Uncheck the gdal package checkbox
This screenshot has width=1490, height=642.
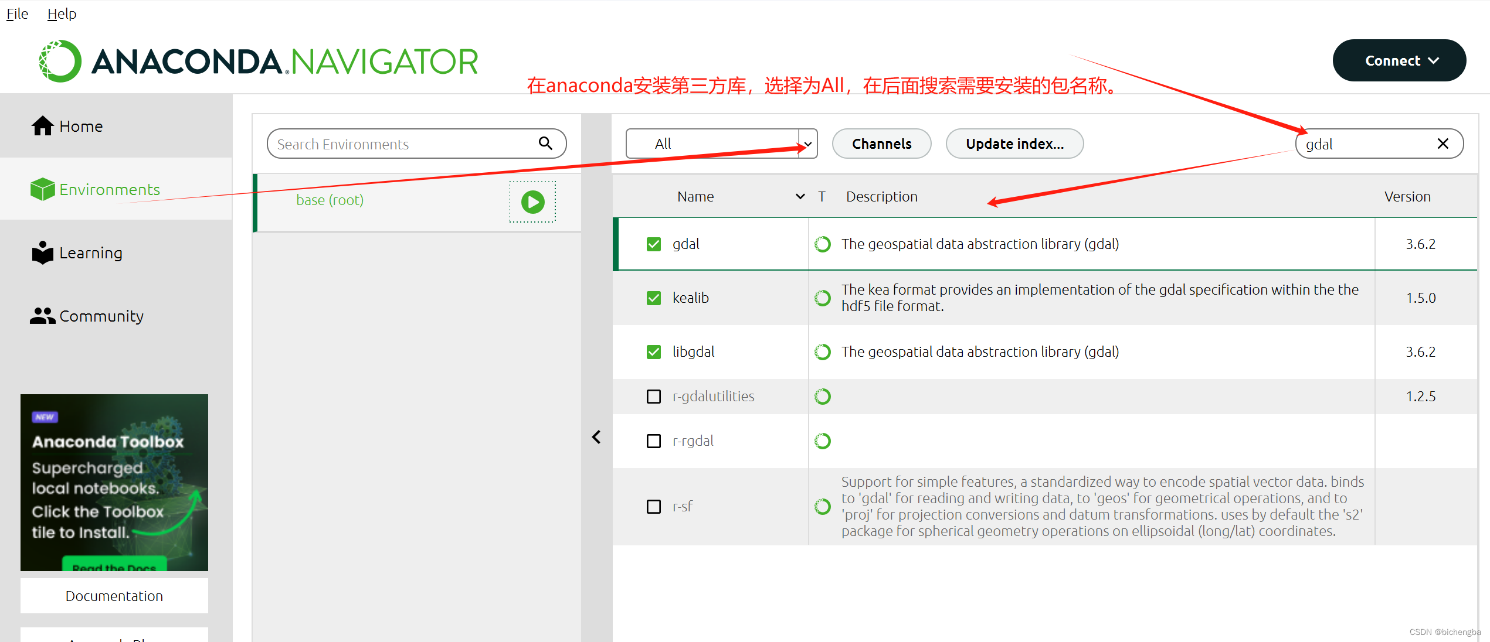tap(653, 244)
